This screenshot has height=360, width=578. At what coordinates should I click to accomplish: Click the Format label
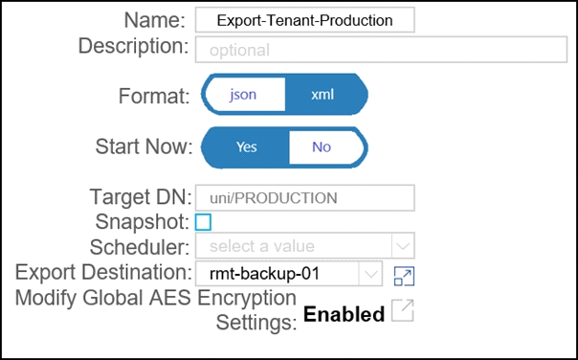[x=154, y=96]
